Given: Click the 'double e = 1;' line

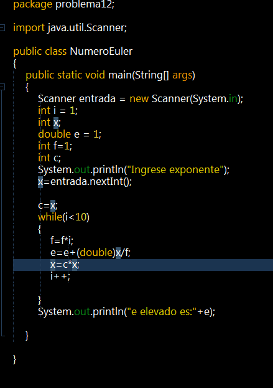Looking at the screenshot, I should [x=70, y=134].
